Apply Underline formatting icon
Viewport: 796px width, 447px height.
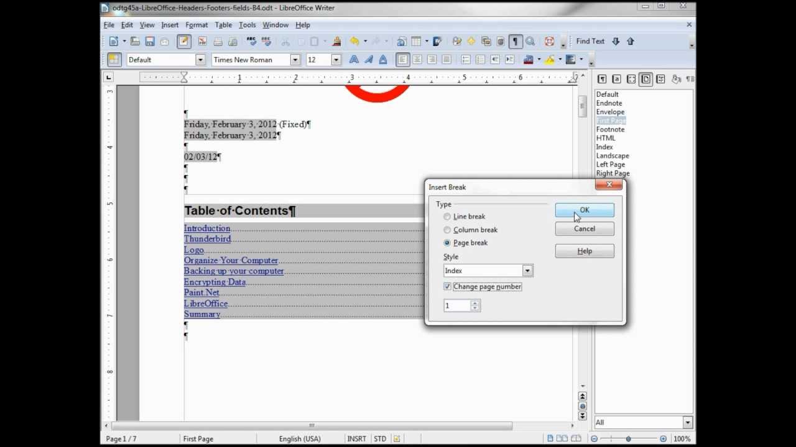pyautogui.click(x=383, y=60)
